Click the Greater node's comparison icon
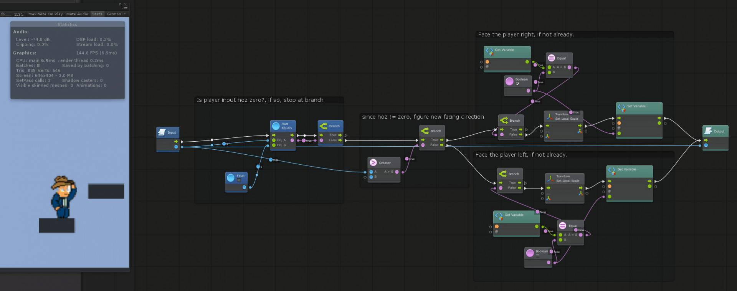The width and height of the screenshot is (737, 291). pyautogui.click(x=373, y=162)
